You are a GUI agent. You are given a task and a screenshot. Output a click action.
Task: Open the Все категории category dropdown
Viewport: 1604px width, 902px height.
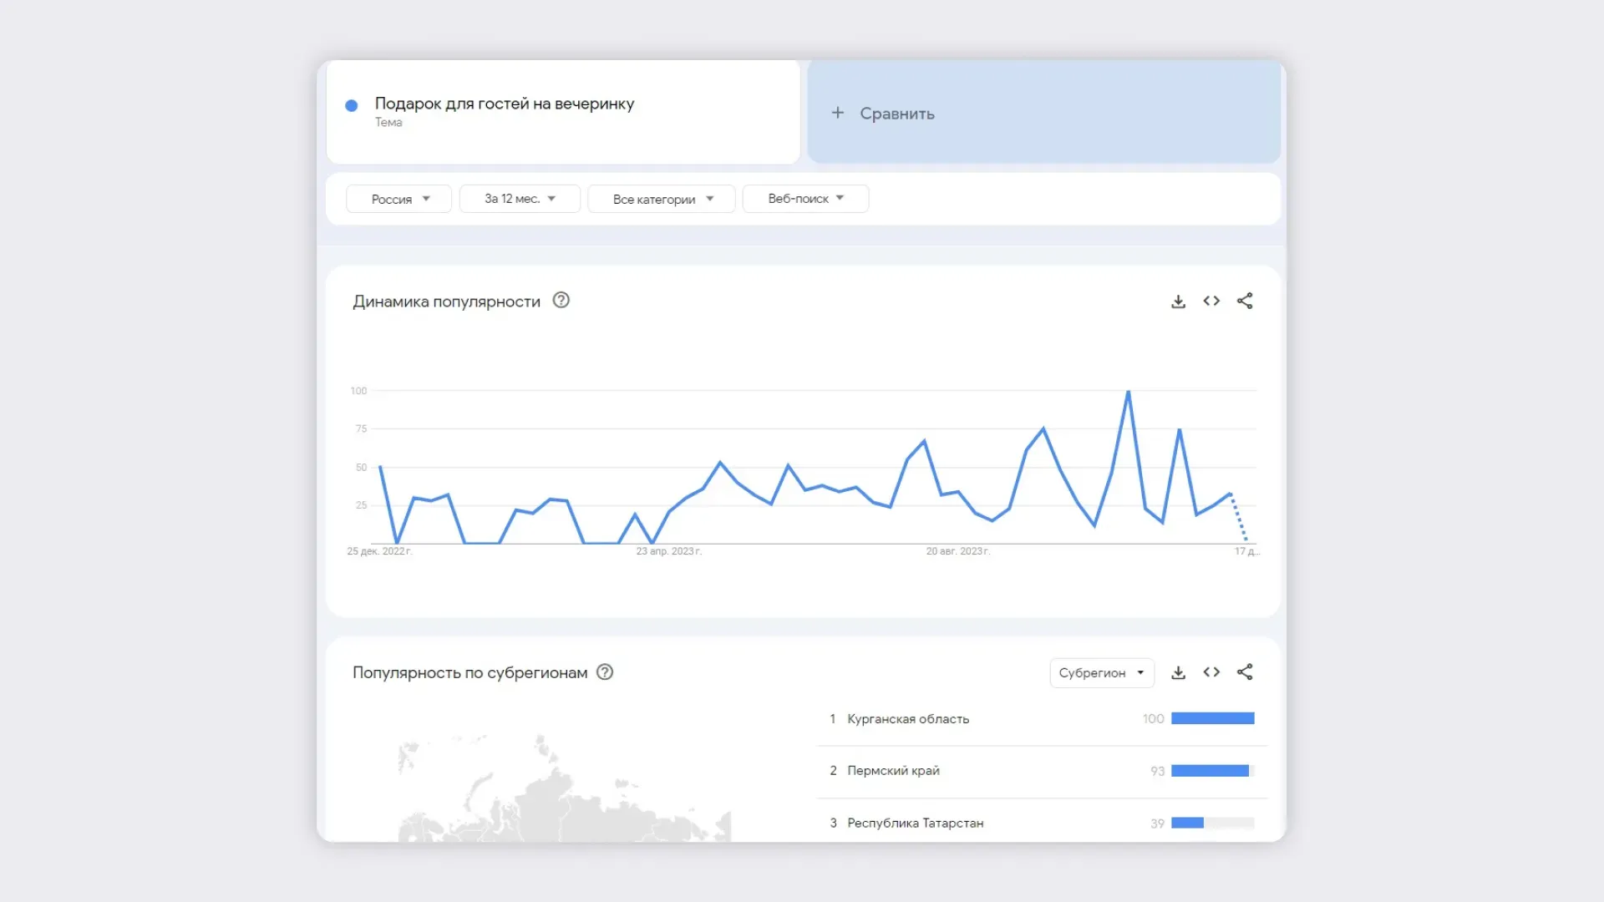(661, 198)
